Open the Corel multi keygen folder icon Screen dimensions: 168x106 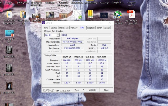coord(9,14)
